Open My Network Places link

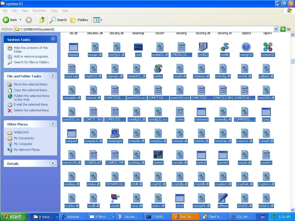tap(27, 150)
